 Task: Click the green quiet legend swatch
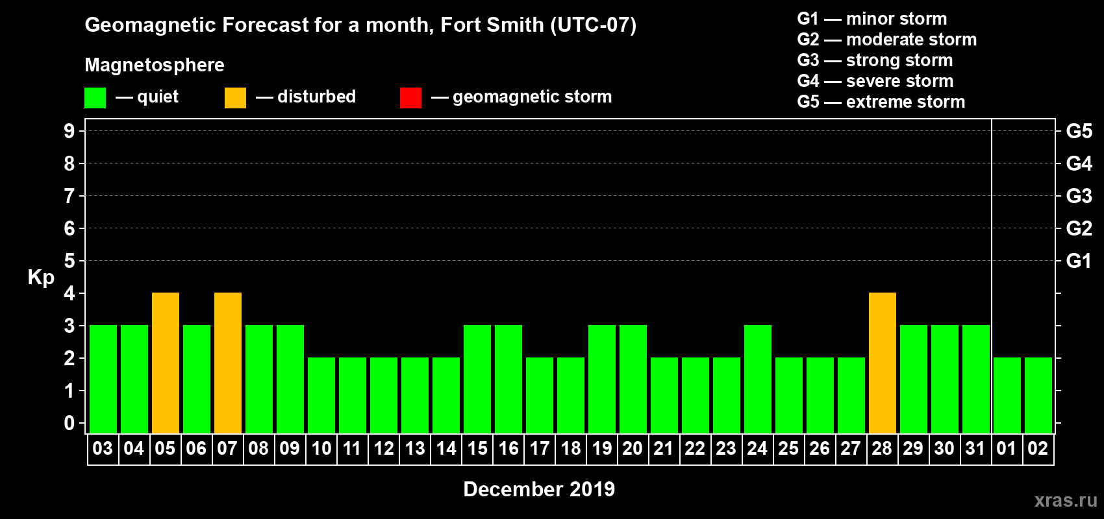point(95,98)
